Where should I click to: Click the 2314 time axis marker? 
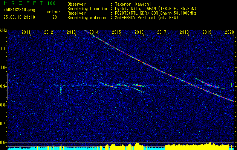pyautogui.click(x=94, y=32)
